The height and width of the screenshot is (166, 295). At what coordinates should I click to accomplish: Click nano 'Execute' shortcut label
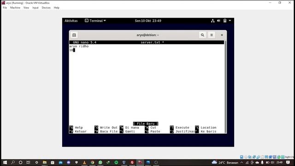tap(183, 128)
